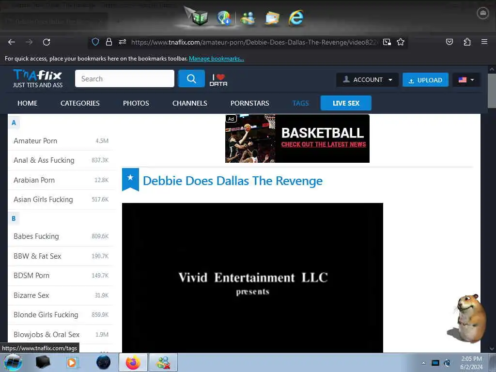Viewport: 496px width, 372px height.
Task: Click the blue UPLOAD button
Action: (x=425, y=80)
